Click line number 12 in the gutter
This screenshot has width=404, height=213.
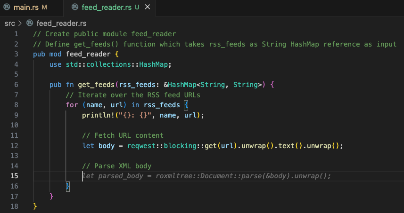[x=14, y=146]
